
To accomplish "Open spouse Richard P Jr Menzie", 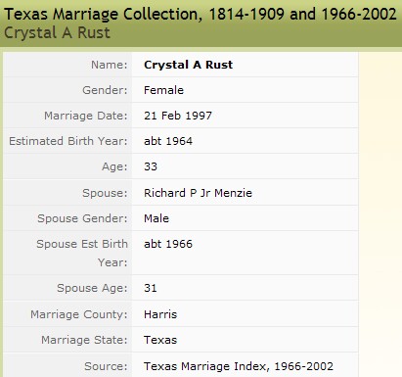I will tap(198, 193).
